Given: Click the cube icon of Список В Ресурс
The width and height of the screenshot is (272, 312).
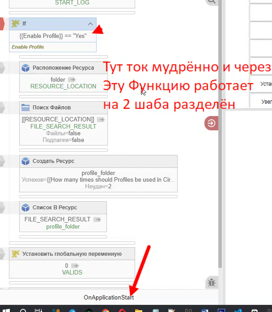Looking at the screenshot, I should click(26, 207).
